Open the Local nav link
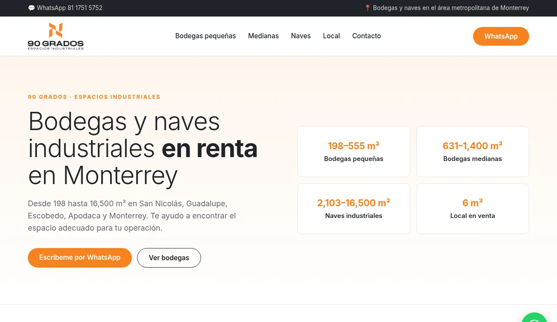 [x=331, y=36]
